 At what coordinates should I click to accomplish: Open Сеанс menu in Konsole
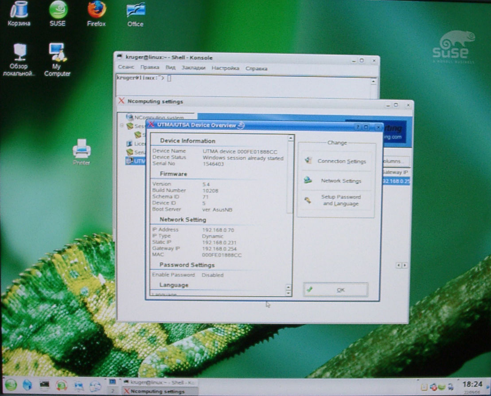coord(126,67)
